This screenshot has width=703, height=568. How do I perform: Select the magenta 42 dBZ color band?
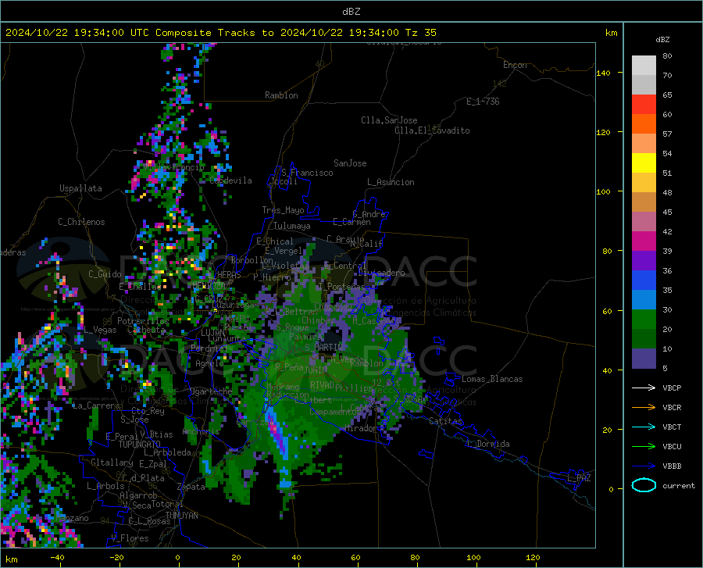tap(644, 241)
